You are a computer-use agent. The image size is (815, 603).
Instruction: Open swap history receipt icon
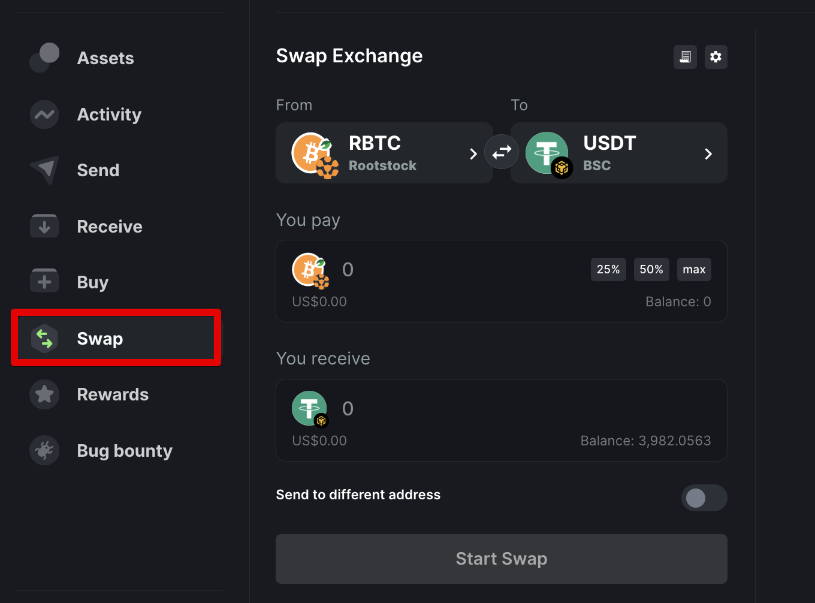click(x=685, y=57)
